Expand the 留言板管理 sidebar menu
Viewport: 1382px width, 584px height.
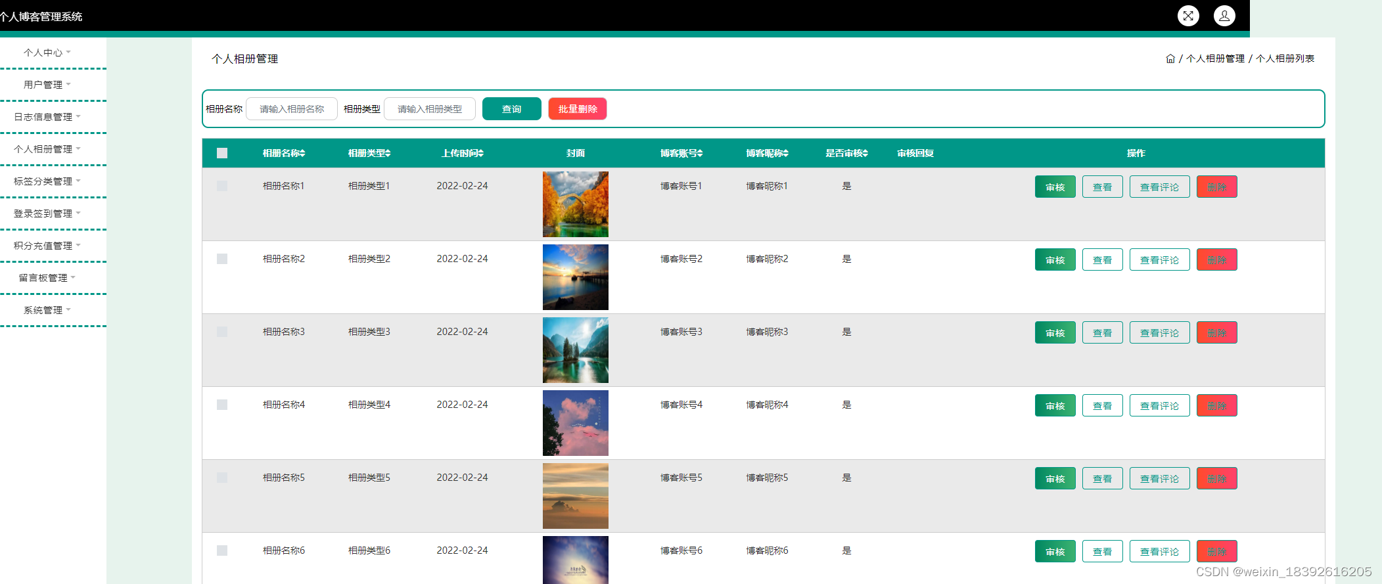[x=47, y=278]
